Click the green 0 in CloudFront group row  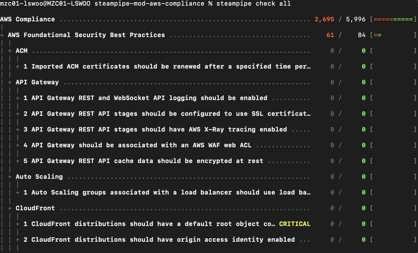point(364,208)
